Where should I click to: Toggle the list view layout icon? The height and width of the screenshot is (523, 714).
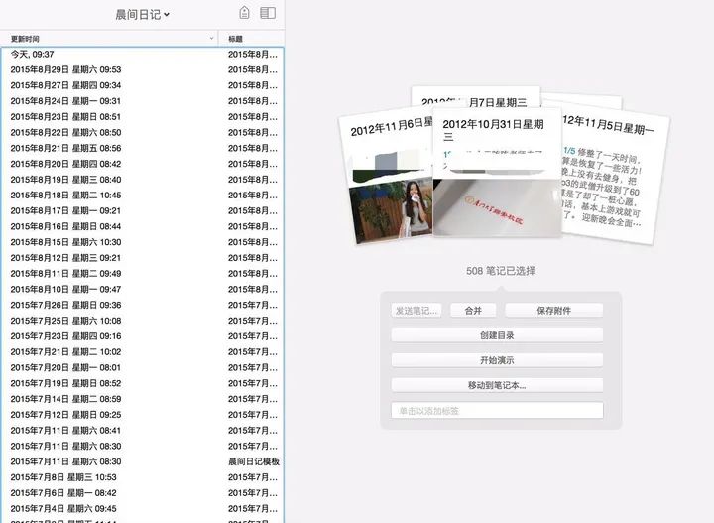268,13
